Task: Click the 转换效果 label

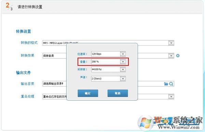Action: coord(27,55)
